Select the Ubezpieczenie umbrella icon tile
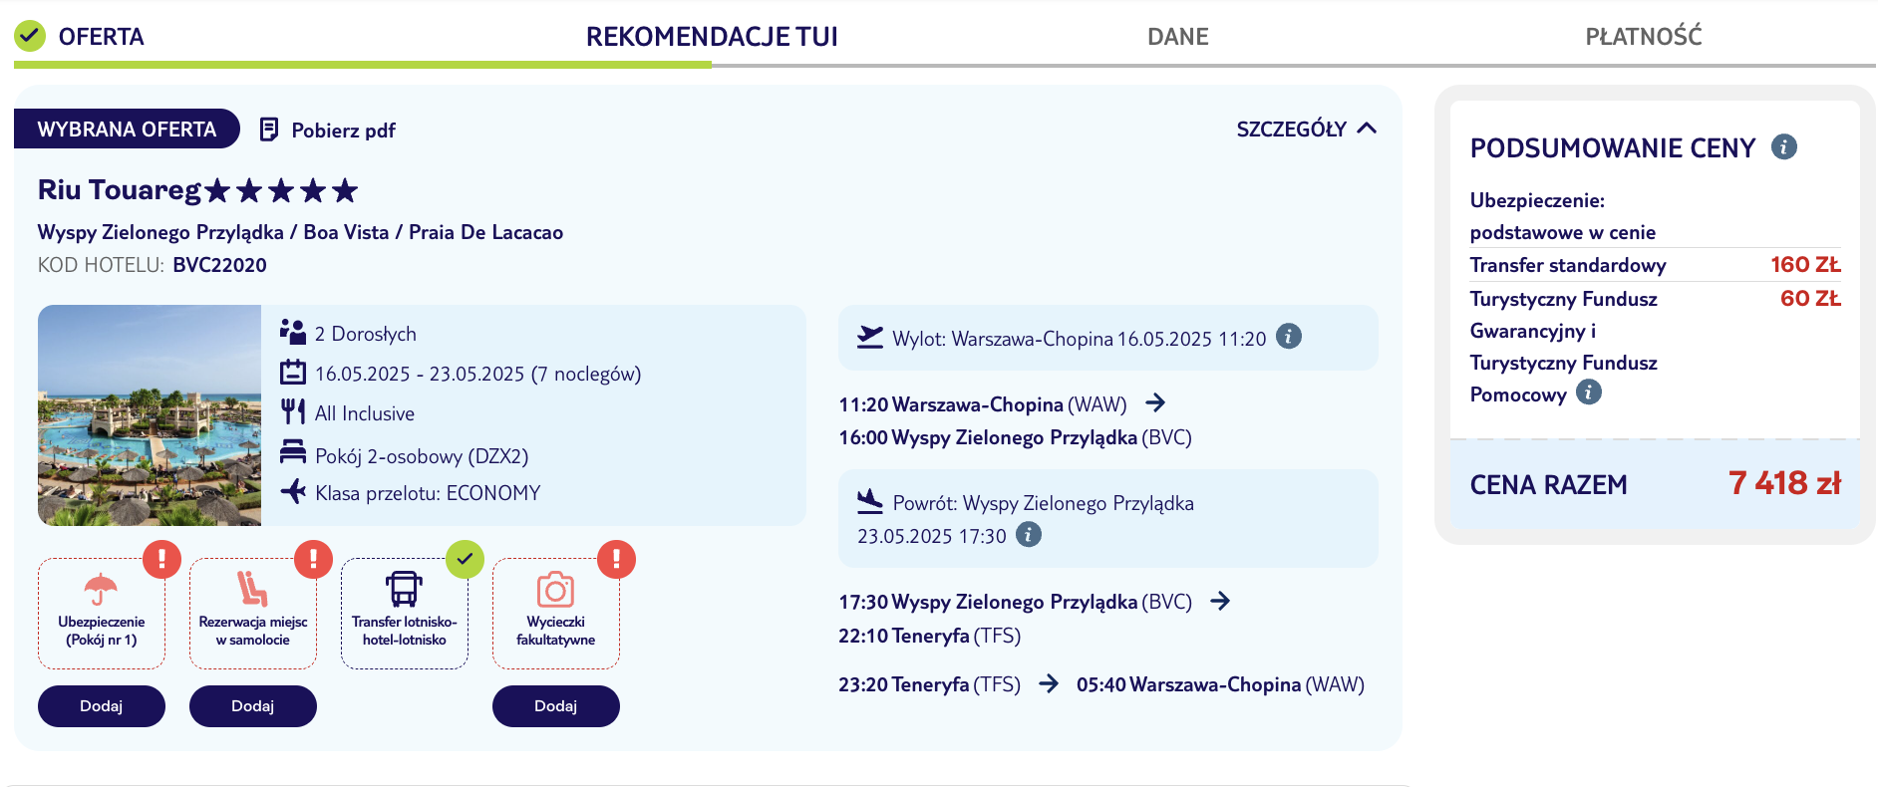This screenshot has width=1878, height=787. coord(102,614)
